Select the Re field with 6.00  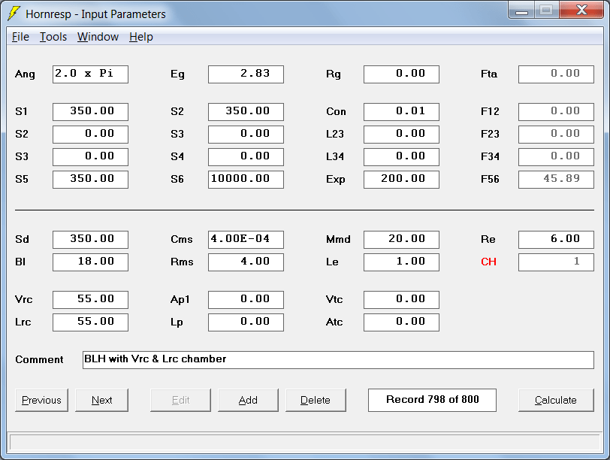[x=557, y=240]
